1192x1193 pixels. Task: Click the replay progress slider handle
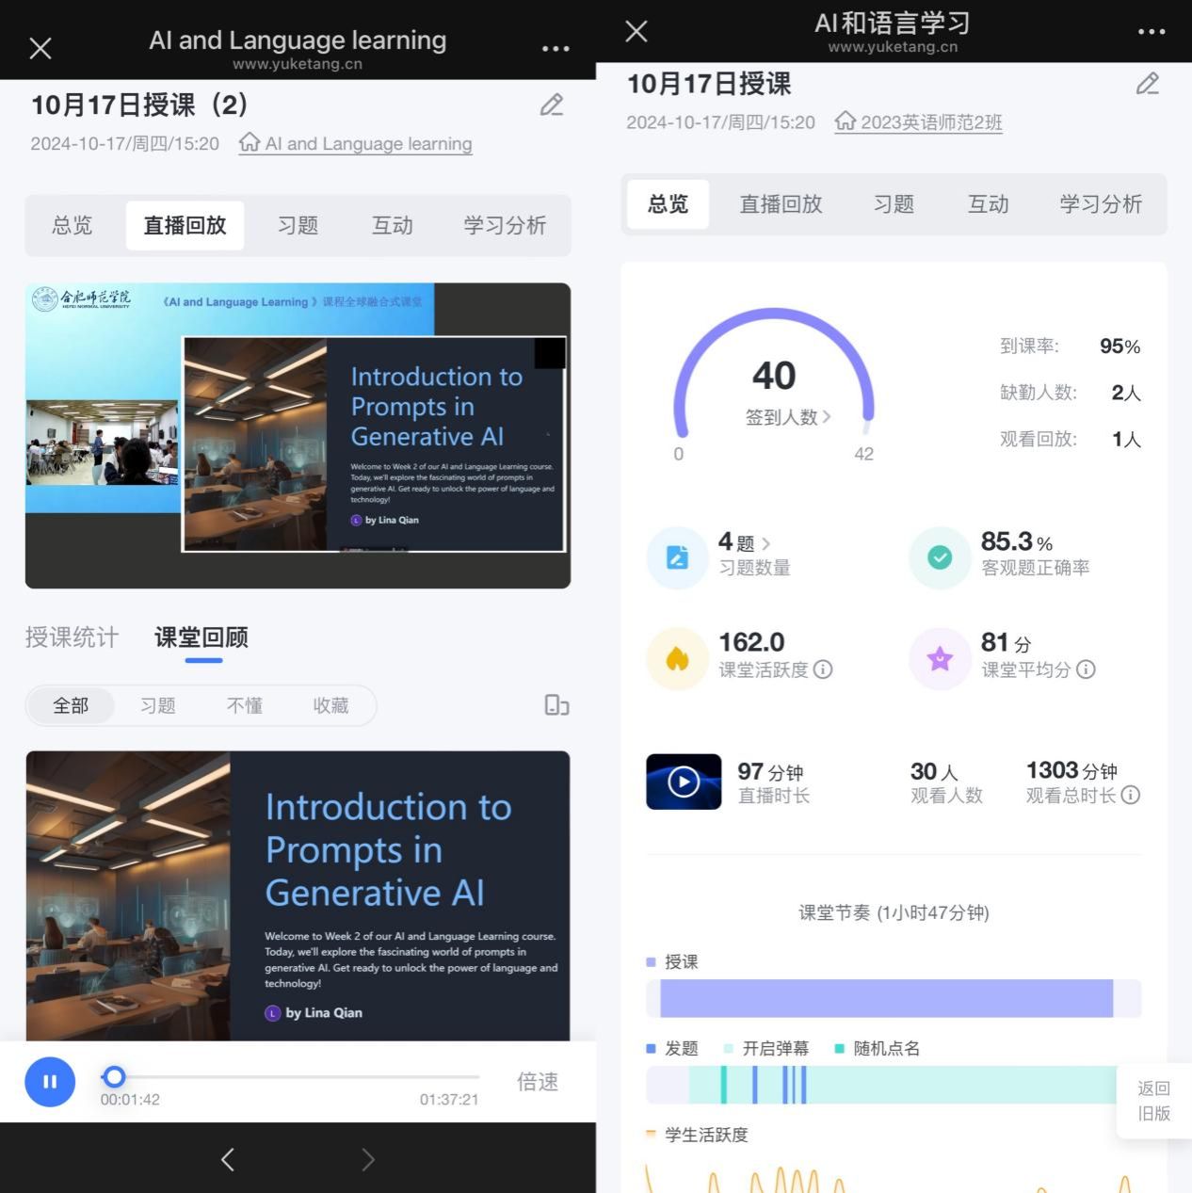(x=114, y=1076)
